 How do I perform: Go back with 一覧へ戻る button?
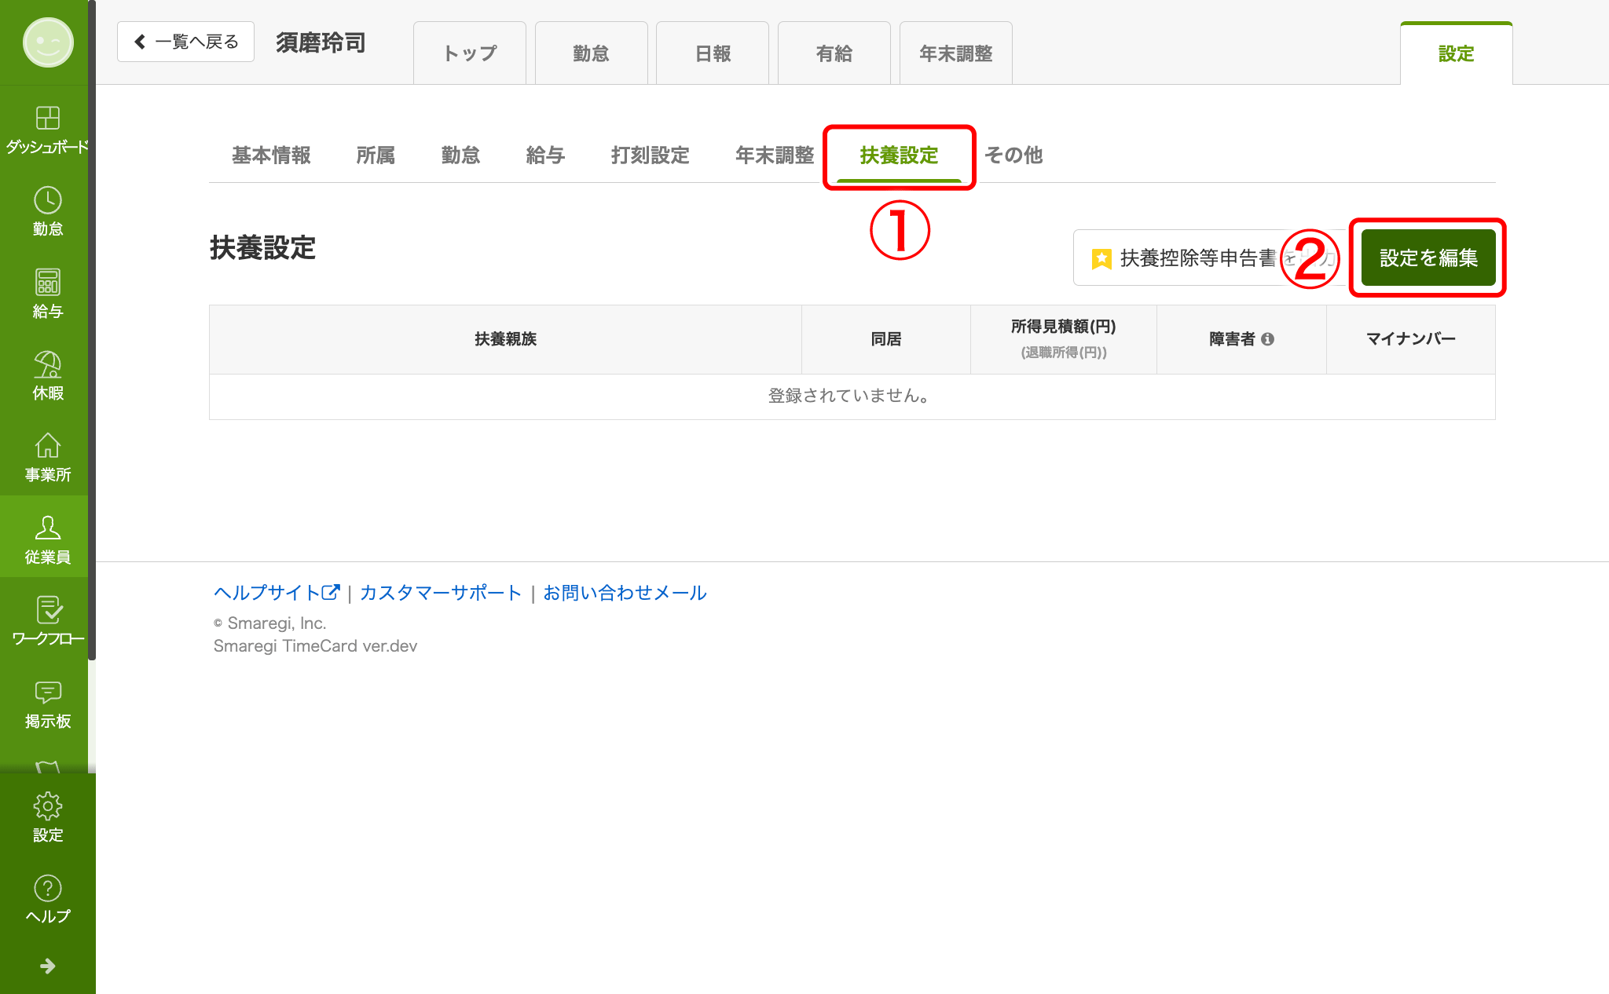185,42
